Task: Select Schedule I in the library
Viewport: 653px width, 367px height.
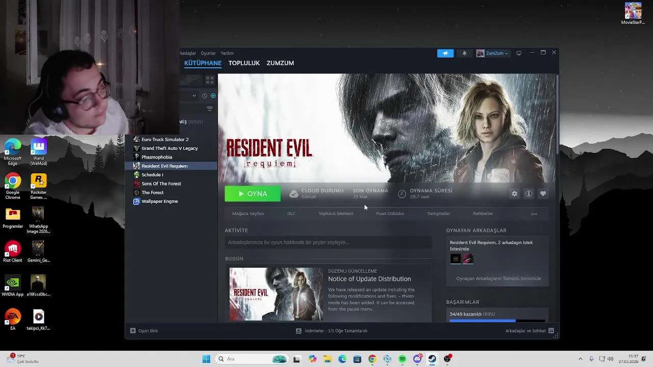Action: (171, 175)
